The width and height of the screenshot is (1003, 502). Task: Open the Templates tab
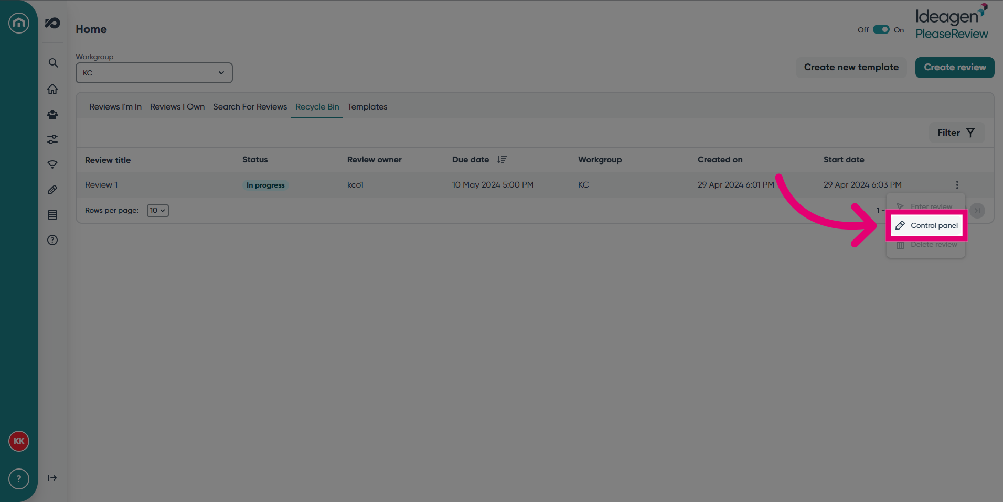pos(367,107)
